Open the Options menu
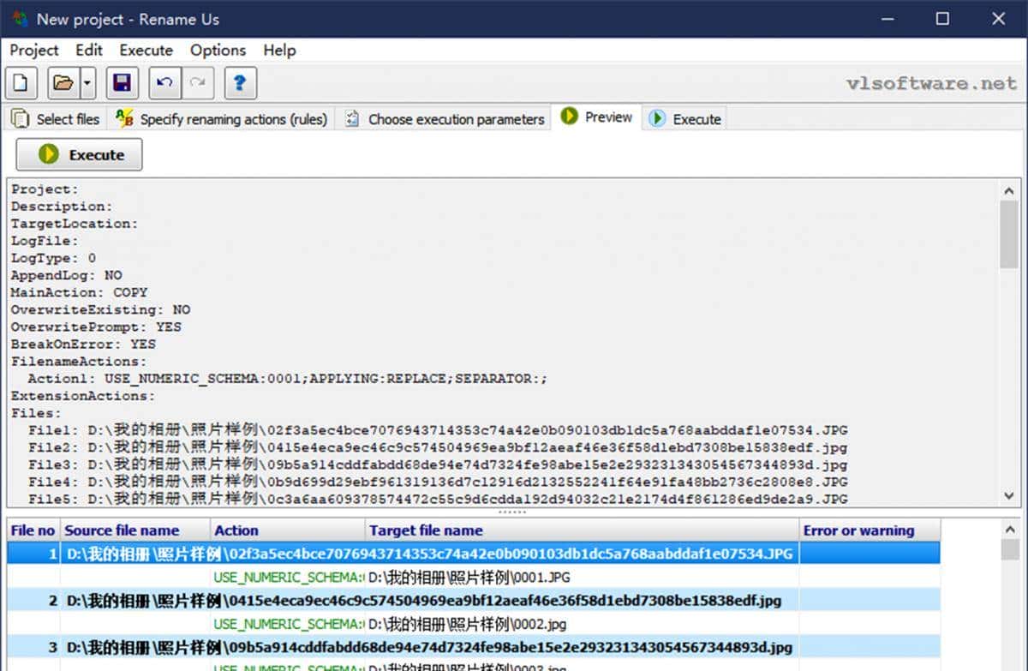Viewport: 1028px width, 671px height. point(218,51)
